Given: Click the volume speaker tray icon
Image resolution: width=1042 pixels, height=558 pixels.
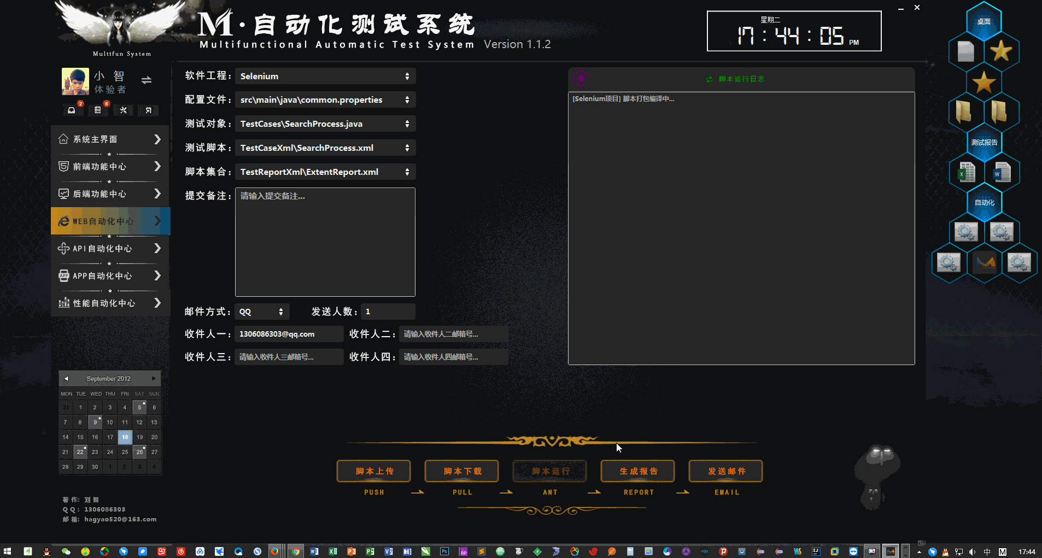Looking at the screenshot, I should [973, 552].
